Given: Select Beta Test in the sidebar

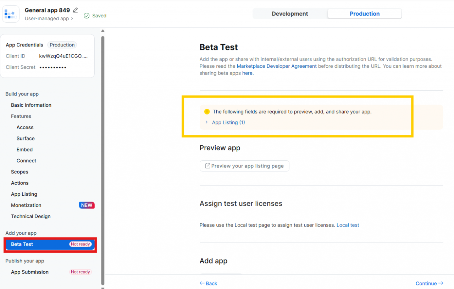Looking at the screenshot, I should (50, 244).
